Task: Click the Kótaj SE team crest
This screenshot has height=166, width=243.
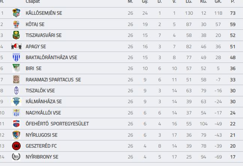Action: pyautogui.click(x=16, y=24)
